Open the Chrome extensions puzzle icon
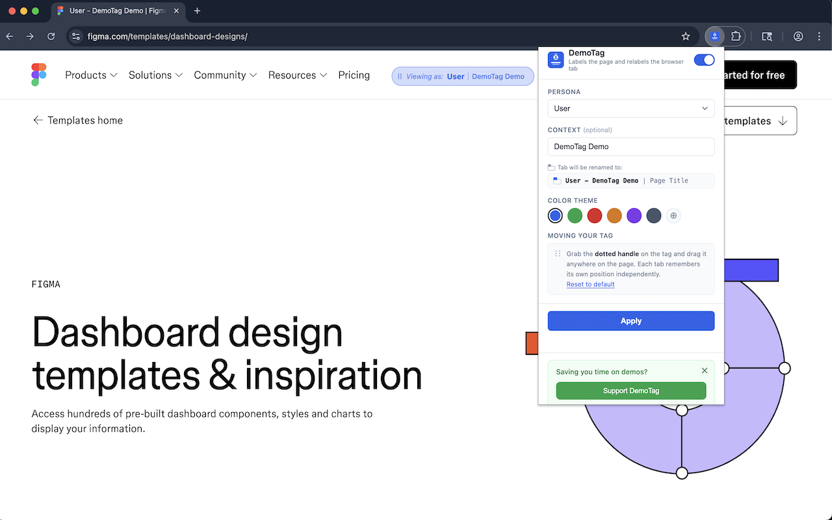The height and width of the screenshot is (520, 832). 736,36
